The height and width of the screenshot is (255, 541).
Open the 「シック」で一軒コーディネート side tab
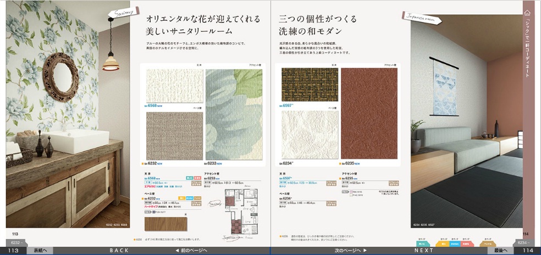tap(527, 49)
